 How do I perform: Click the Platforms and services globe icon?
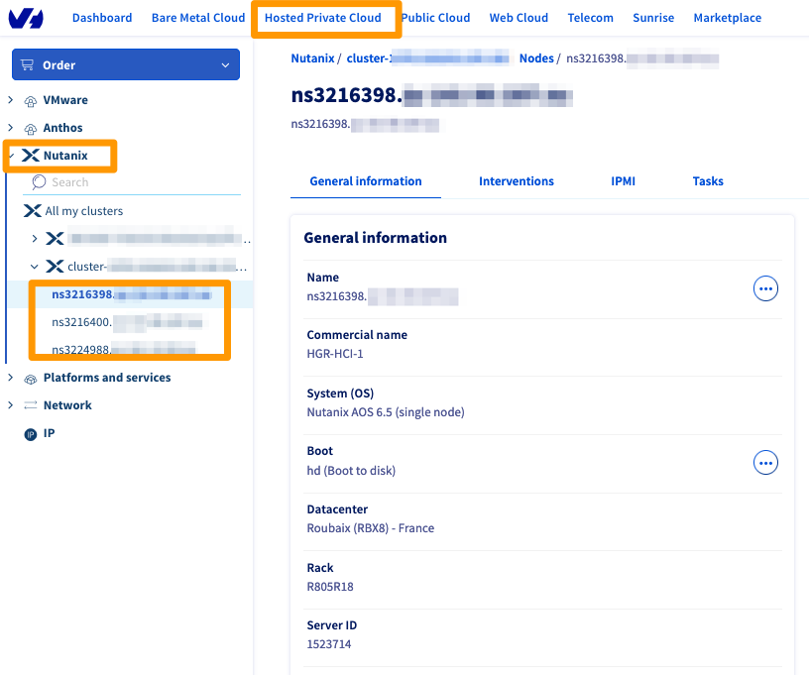point(29,378)
